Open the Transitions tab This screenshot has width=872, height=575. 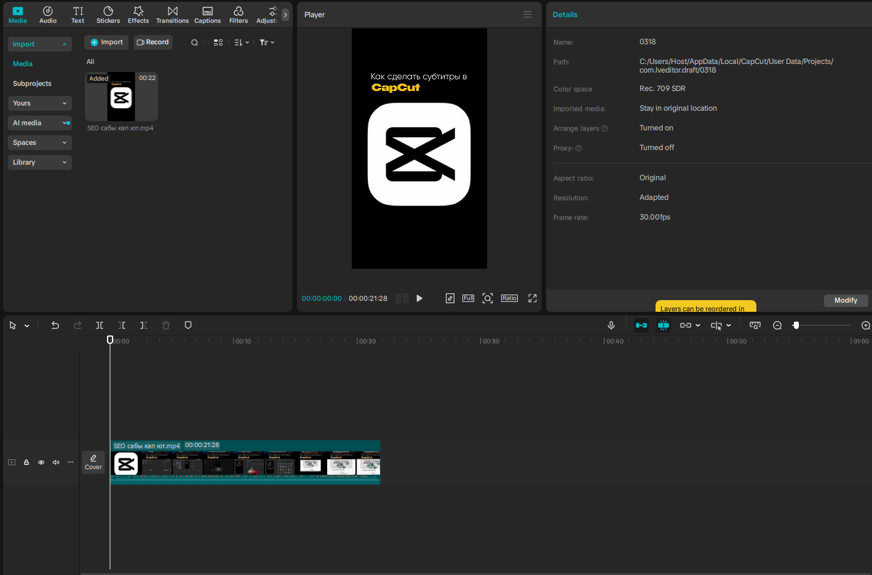point(172,15)
